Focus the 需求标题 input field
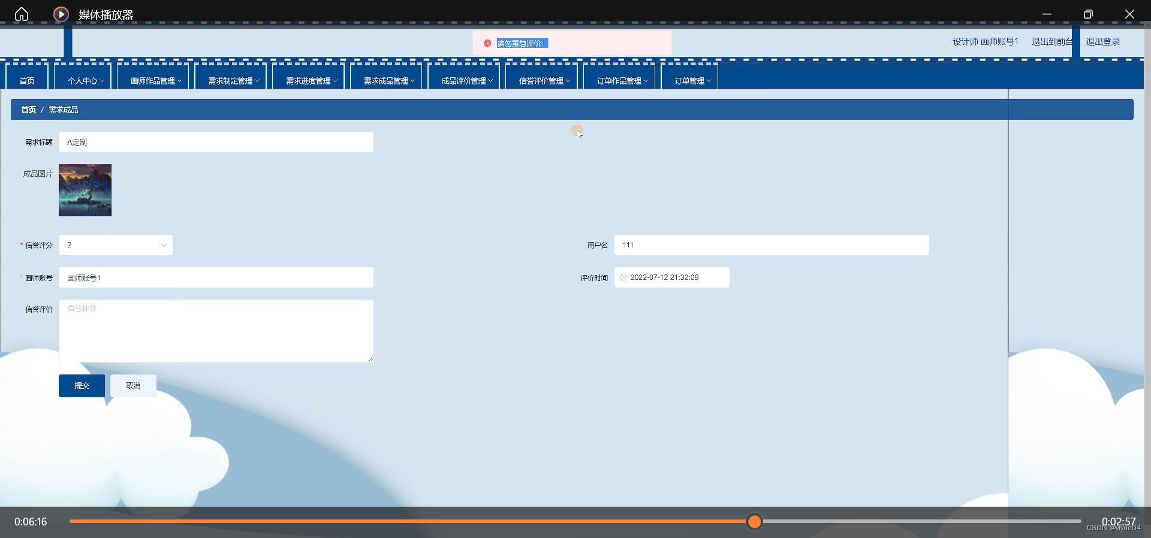The width and height of the screenshot is (1151, 538). point(216,142)
